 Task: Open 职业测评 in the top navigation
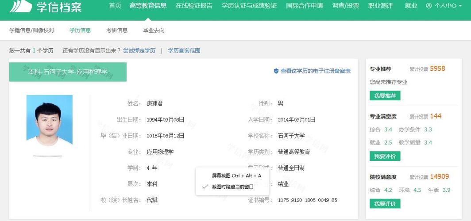pos(380,6)
